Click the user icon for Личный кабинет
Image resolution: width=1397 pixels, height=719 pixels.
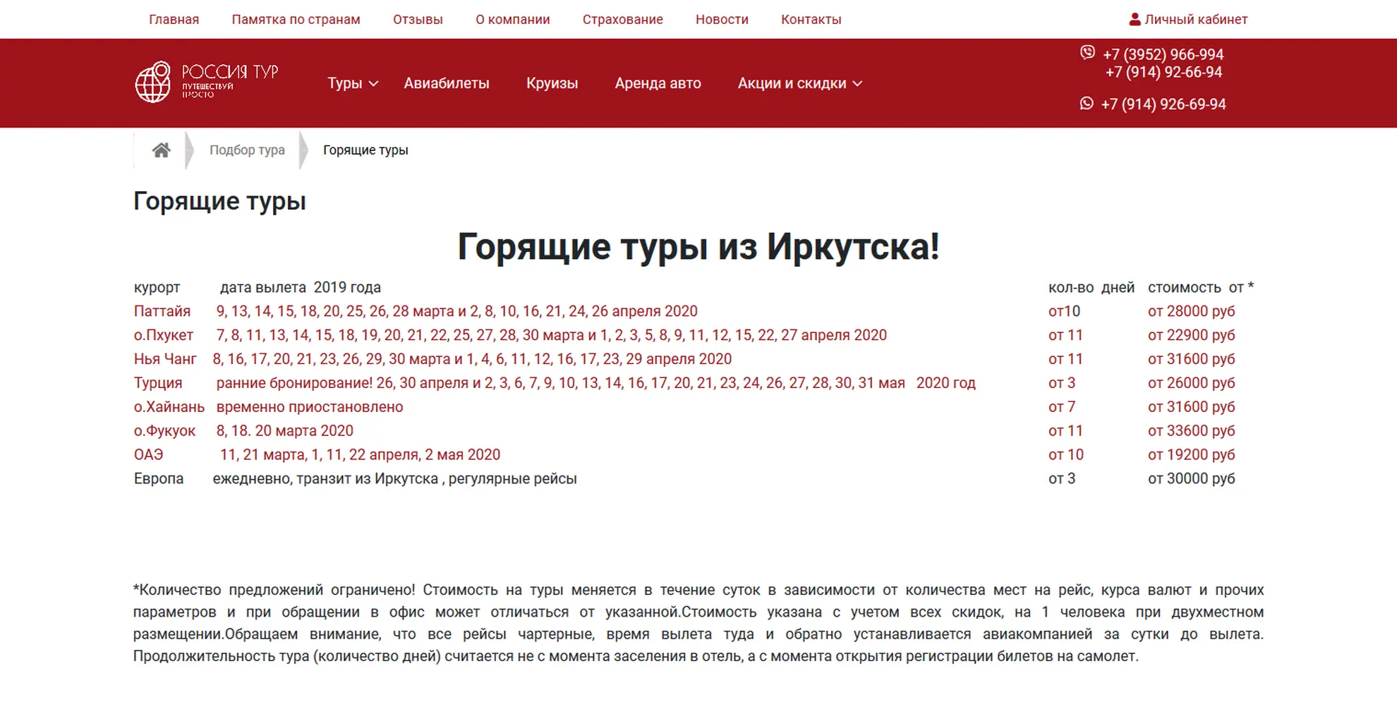(x=1135, y=20)
